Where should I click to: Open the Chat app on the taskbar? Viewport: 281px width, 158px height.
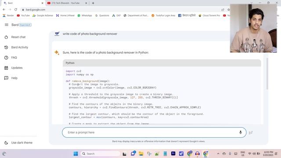pyautogui.click(x=133, y=154)
